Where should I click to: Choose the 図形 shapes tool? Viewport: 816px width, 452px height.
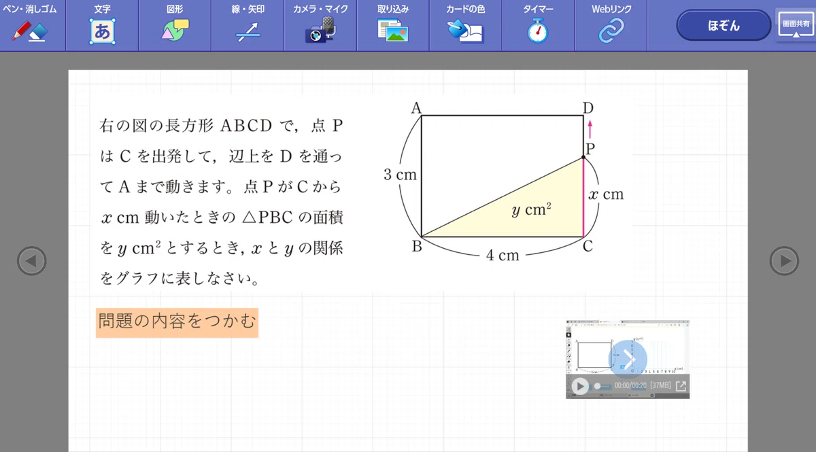(x=175, y=25)
